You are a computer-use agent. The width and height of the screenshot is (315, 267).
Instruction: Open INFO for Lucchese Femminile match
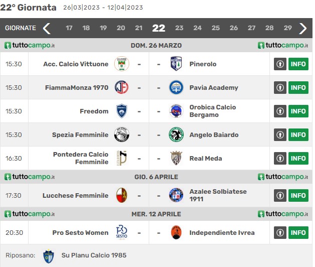click(x=298, y=196)
